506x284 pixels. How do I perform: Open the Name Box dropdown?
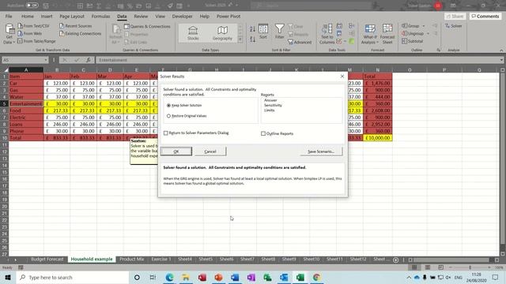[46, 60]
